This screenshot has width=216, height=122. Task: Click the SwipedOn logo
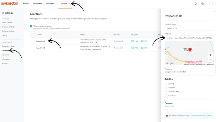(x=10, y=3)
